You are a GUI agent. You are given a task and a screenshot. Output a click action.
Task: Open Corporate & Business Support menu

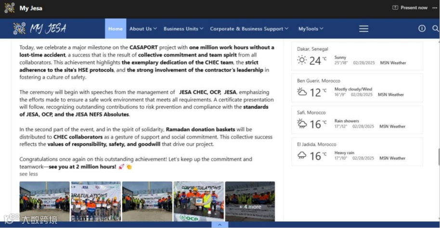pos(249,28)
